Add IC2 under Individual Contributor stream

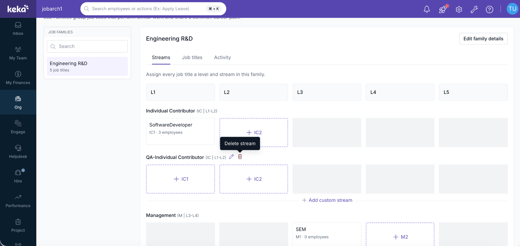[254, 133]
